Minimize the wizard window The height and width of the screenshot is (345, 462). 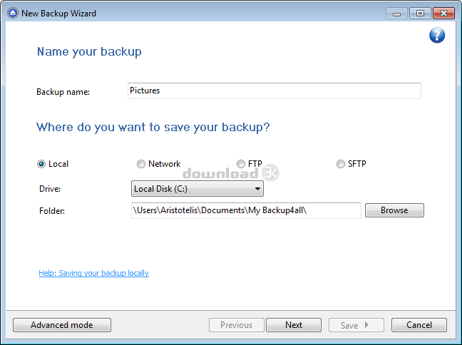coord(396,14)
